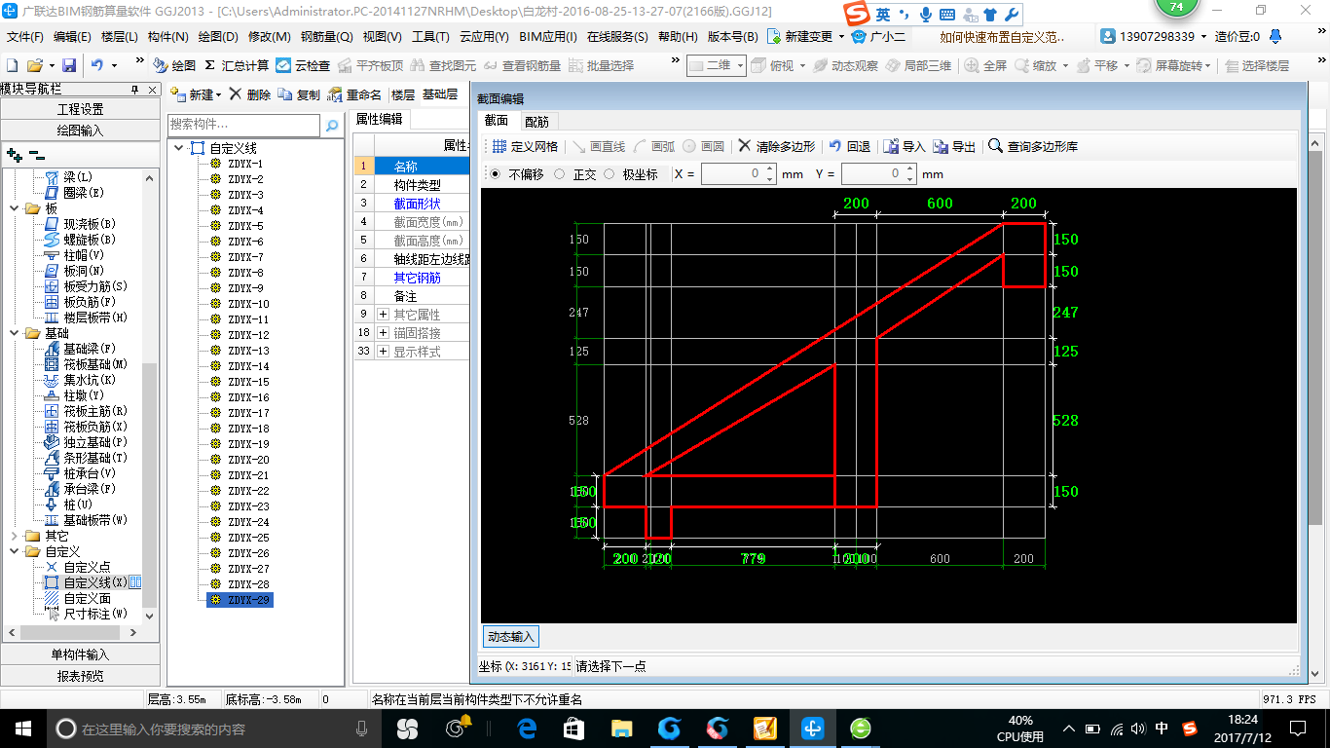Click the 搜索构件 search box
The image size is (1330, 748).
point(243,125)
